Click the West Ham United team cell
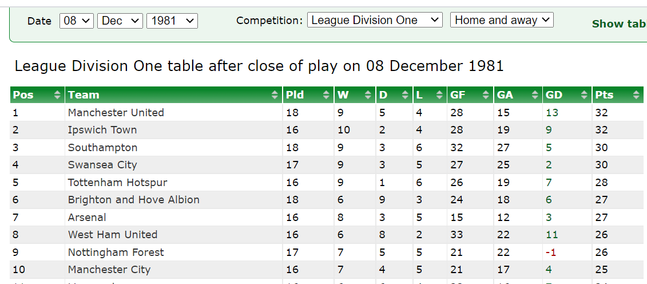 pos(174,234)
